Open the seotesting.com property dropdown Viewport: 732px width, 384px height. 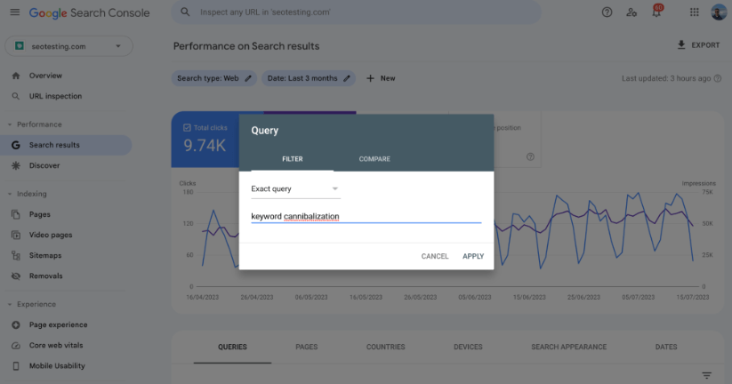69,46
